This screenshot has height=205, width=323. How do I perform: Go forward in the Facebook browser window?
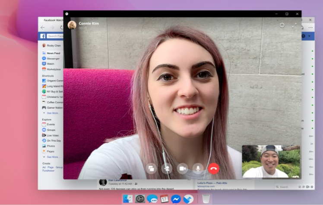tap(52, 28)
